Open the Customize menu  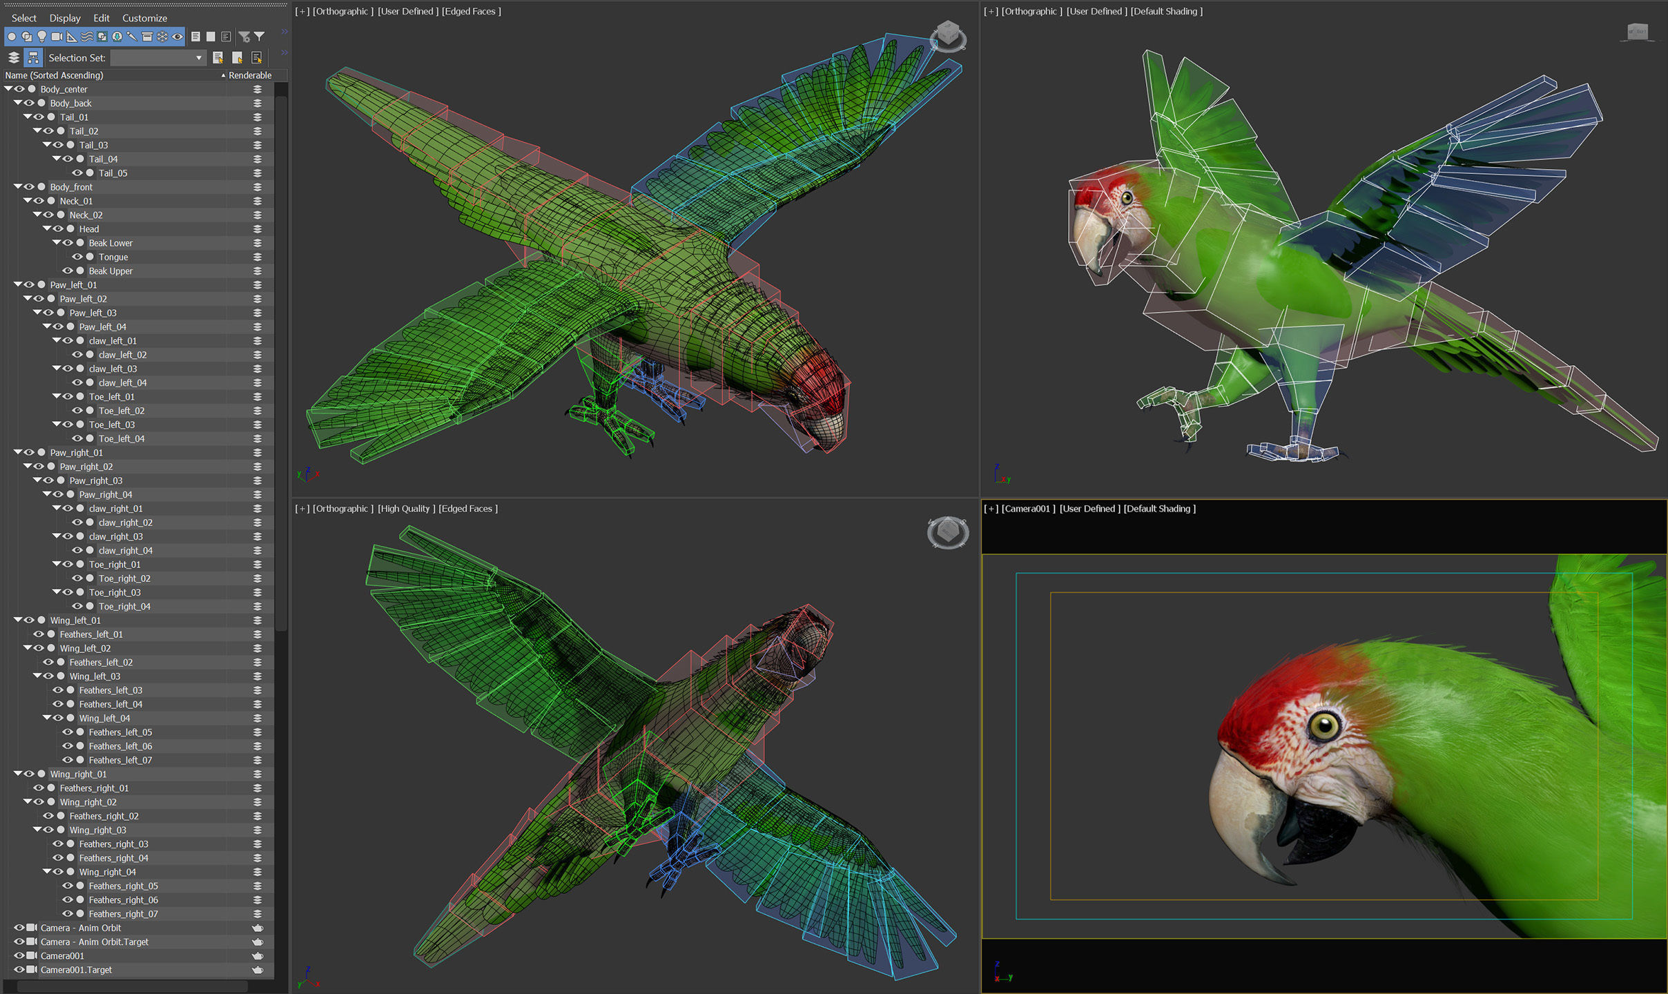click(x=144, y=18)
